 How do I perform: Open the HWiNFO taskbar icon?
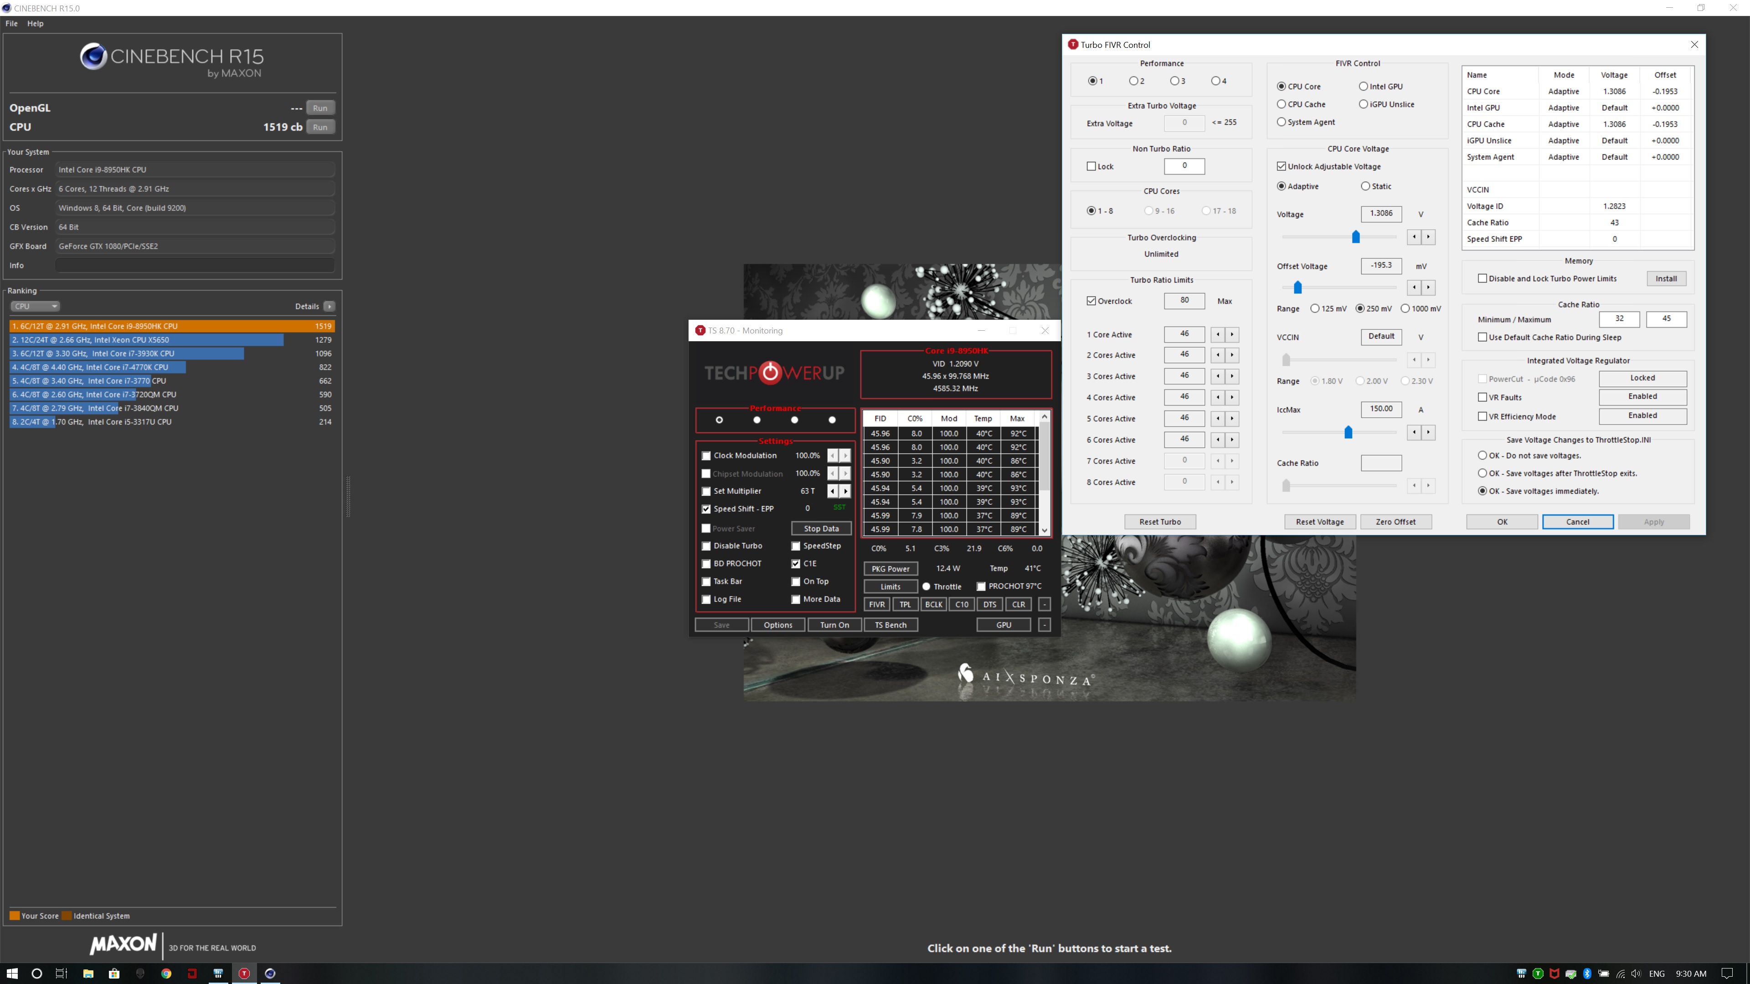point(218,973)
